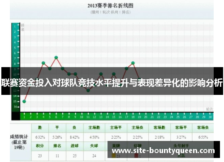
Task: Click the 排名 header cell in the table
Action: coord(57,146)
